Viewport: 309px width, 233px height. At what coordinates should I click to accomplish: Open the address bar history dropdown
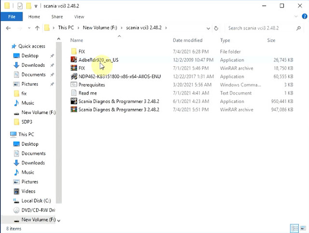pos(208,29)
